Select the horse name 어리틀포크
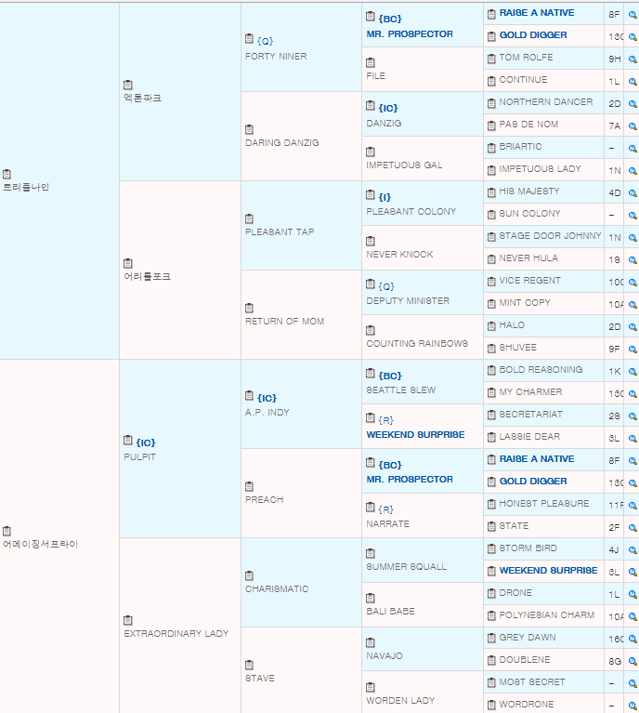639x713 pixels. point(148,276)
